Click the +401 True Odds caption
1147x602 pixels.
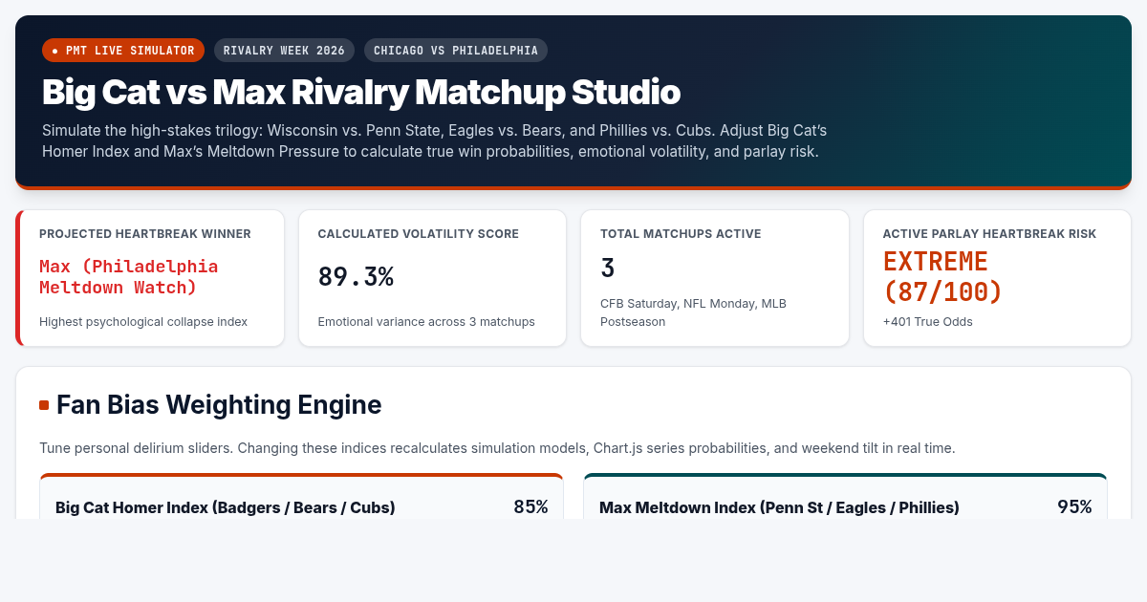pyautogui.click(x=928, y=322)
